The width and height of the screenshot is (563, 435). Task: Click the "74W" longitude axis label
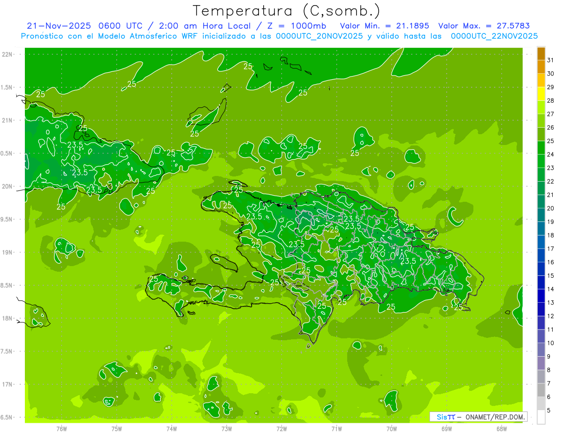pos(172,429)
